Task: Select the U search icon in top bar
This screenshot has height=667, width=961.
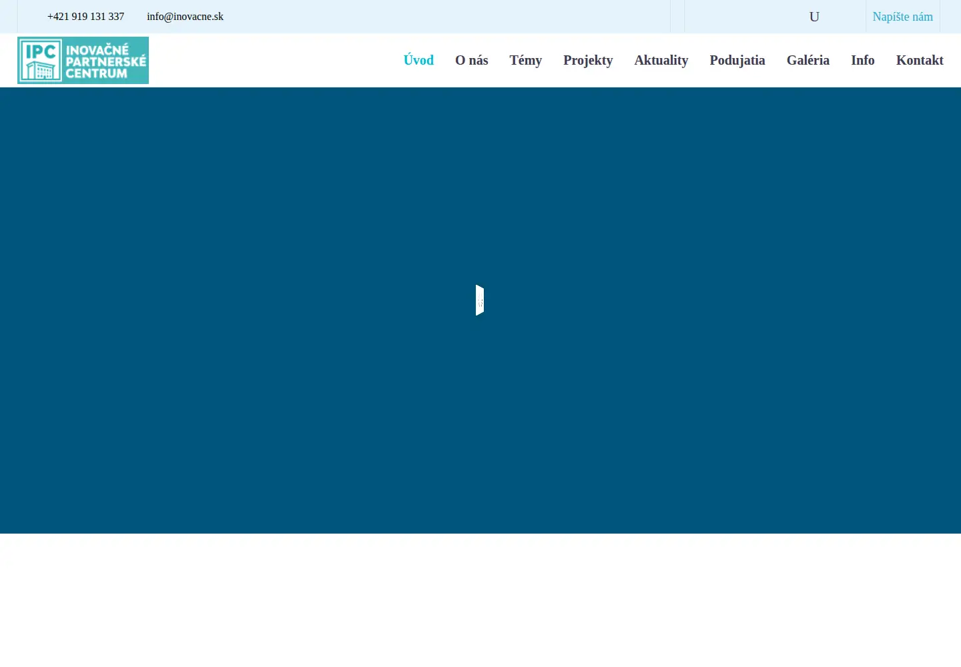Action: (814, 17)
